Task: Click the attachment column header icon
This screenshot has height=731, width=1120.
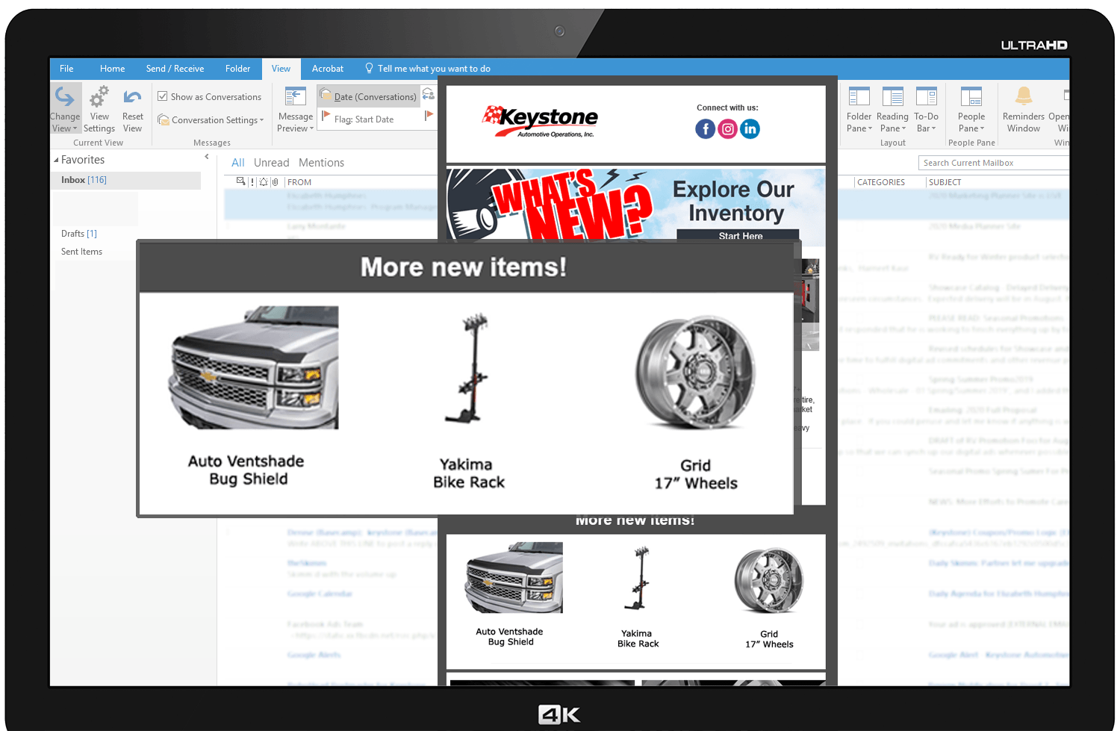Action: click(x=275, y=182)
